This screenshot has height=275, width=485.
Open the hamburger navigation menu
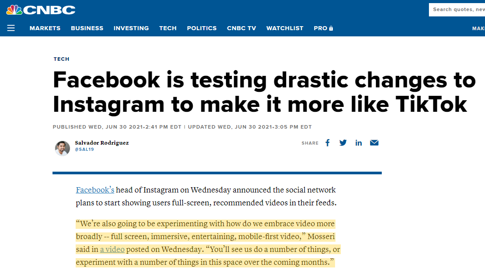11,27
